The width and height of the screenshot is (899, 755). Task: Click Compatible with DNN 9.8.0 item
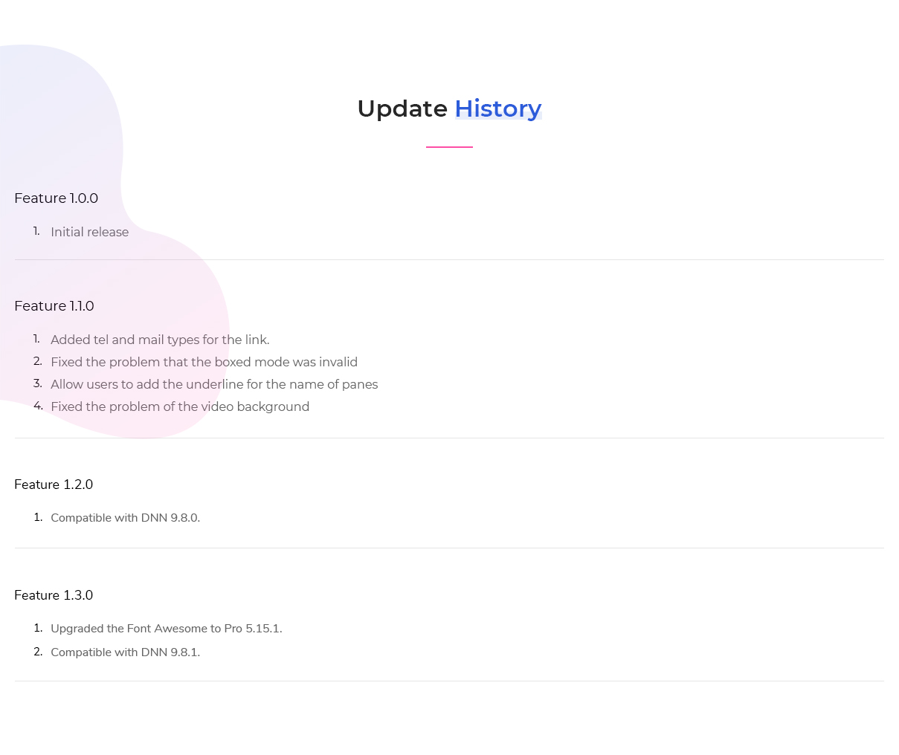coord(125,518)
